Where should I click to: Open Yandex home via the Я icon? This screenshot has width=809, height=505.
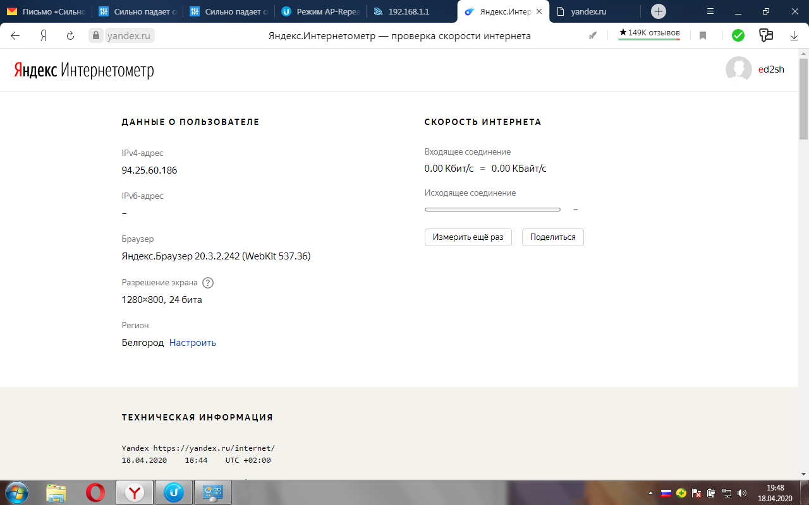43,36
